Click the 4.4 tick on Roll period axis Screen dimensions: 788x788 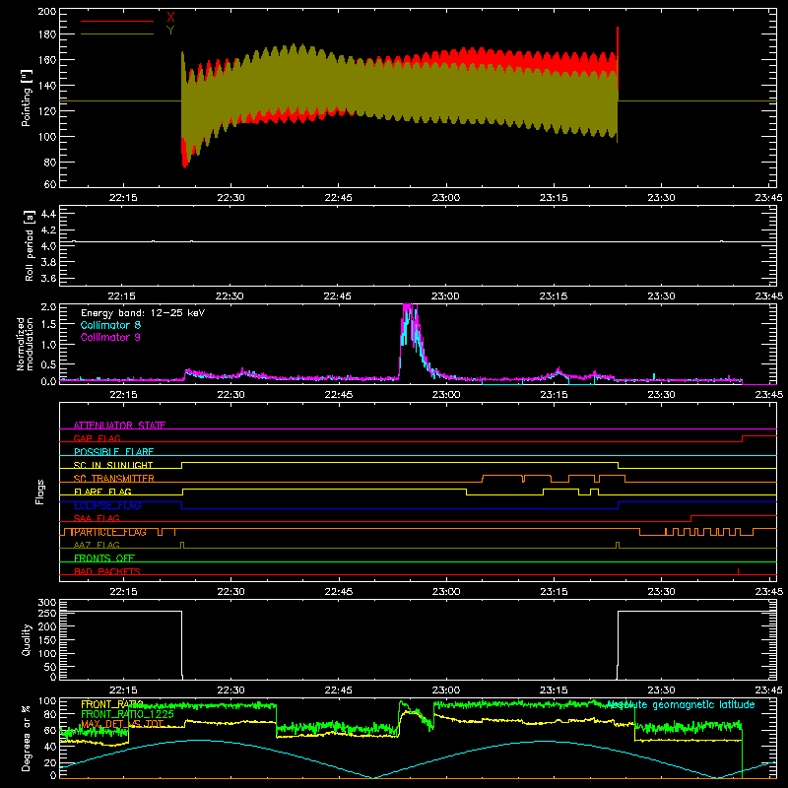(48, 214)
